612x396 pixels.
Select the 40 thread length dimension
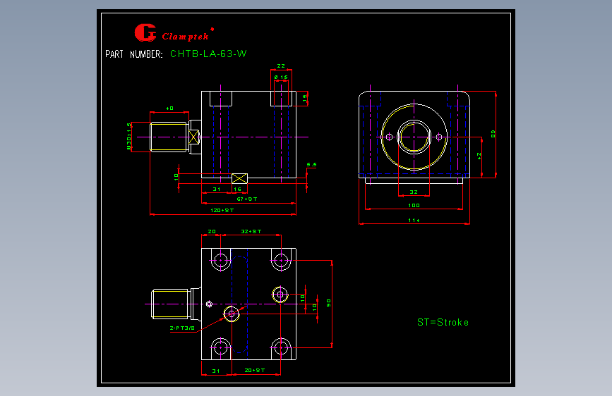click(169, 109)
